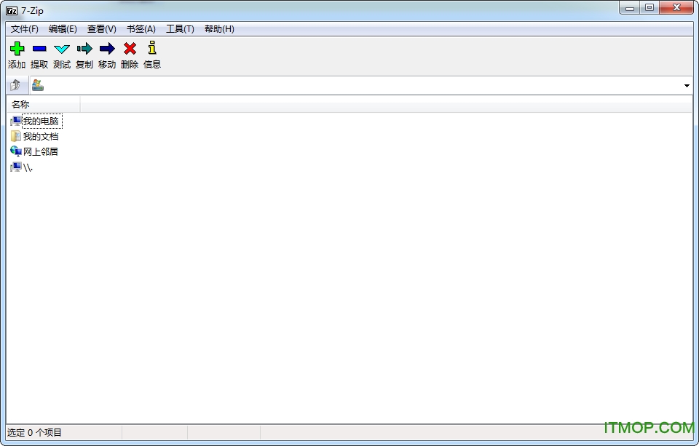Click the green Add (添加) plus icon
The width and height of the screenshot is (699, 446).
[x=17, y=49]
